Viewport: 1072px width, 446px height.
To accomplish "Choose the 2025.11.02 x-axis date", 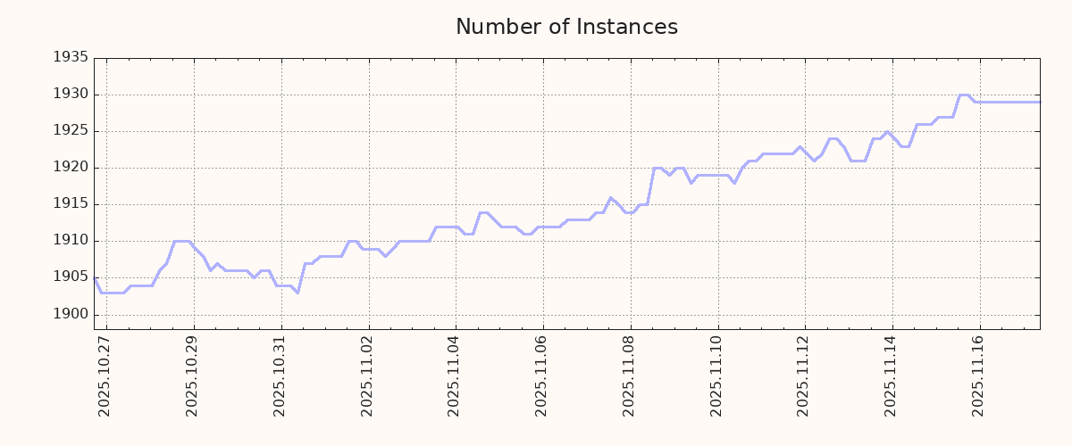I will (x=367, y=376).
